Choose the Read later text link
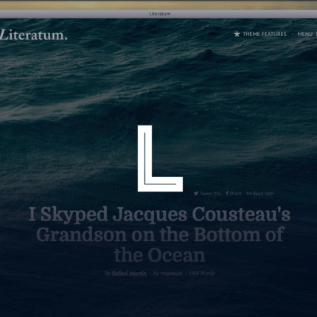Viewport: 317px width, 317px height. pos(263,194)
